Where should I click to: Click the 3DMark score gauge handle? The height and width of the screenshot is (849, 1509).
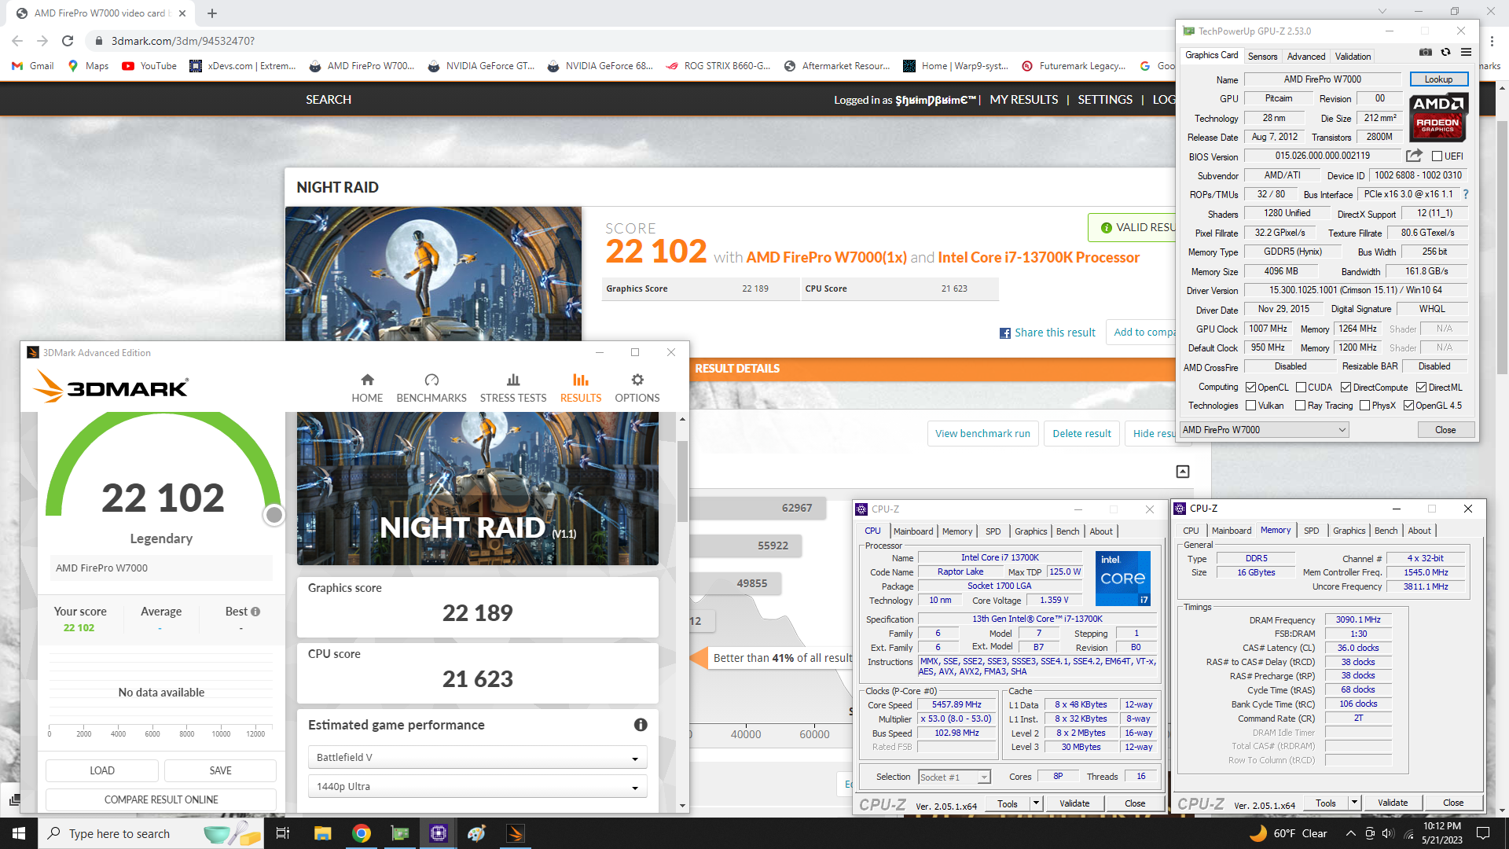274,515
